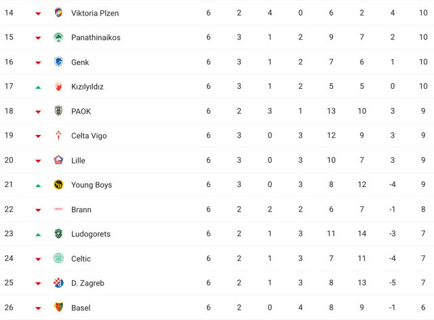The height and width of the screenshot is (320, 434).
Task: Click the green up arrow beside Kızılyıldız
Action: click(38, 87)
